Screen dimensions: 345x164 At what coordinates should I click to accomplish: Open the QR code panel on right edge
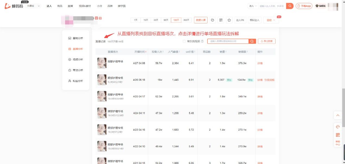tap(338, 135)
